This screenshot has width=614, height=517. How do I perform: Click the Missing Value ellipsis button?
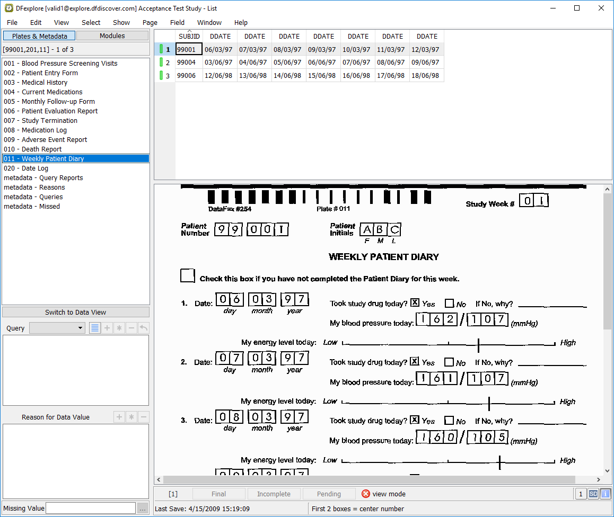[143, 508]
